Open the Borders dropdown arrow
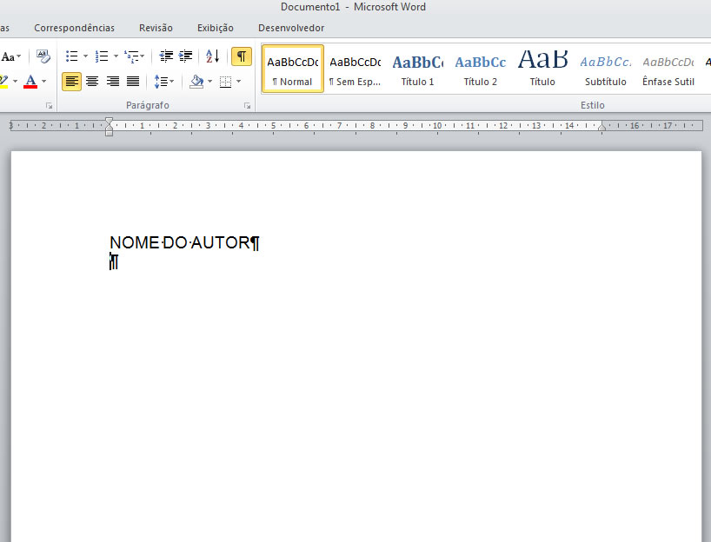This screenshot has width=711, height=542. (x=238, y=82)
